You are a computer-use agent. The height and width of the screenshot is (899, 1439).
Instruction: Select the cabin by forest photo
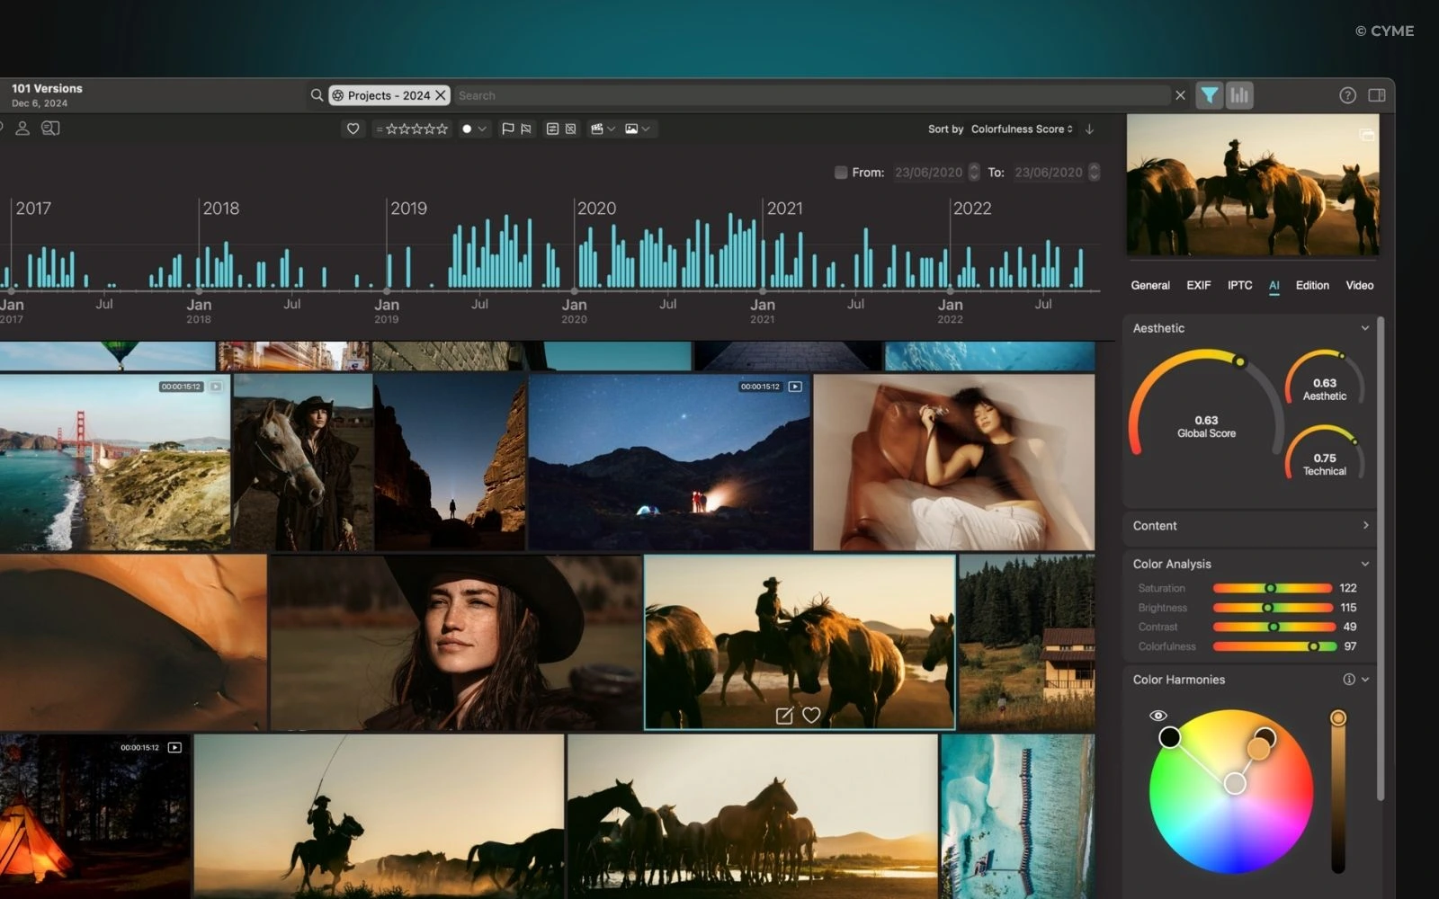(1027, 642)
